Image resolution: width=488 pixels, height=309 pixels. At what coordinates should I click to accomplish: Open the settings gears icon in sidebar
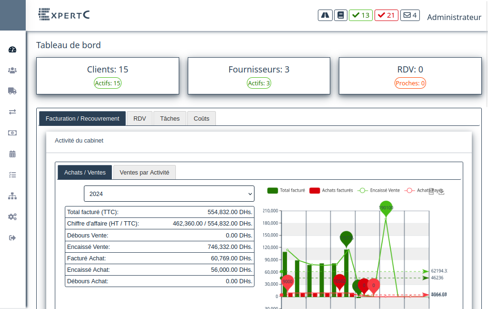click(x=12, y=217)
